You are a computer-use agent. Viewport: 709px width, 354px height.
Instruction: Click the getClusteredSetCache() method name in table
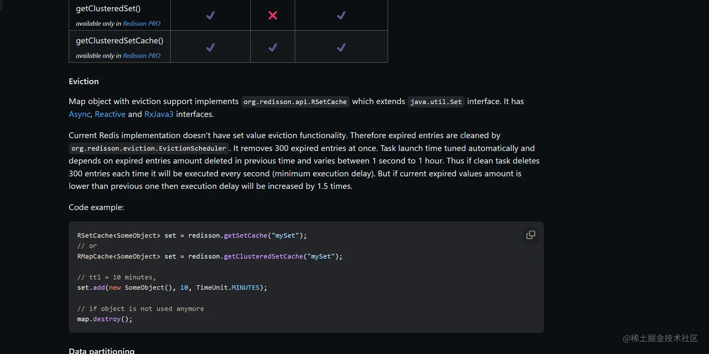(120, 41)
